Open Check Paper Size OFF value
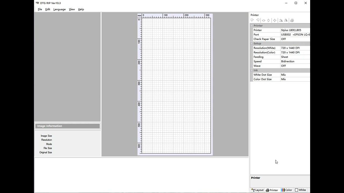Image resolution: width=344 pixels, height=193 pixels. [x=295, y=39]
